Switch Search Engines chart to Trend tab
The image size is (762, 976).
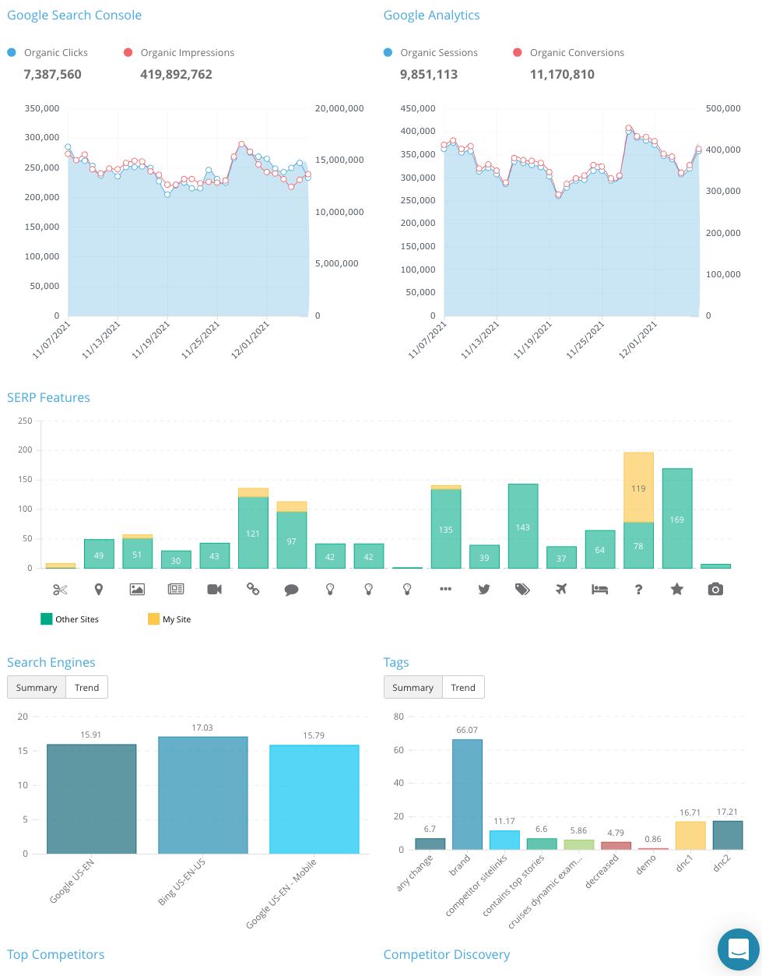pyautogui.click(x=86, y=688)
